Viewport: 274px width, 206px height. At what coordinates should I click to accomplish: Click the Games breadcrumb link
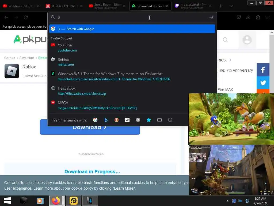click(10, 58)
